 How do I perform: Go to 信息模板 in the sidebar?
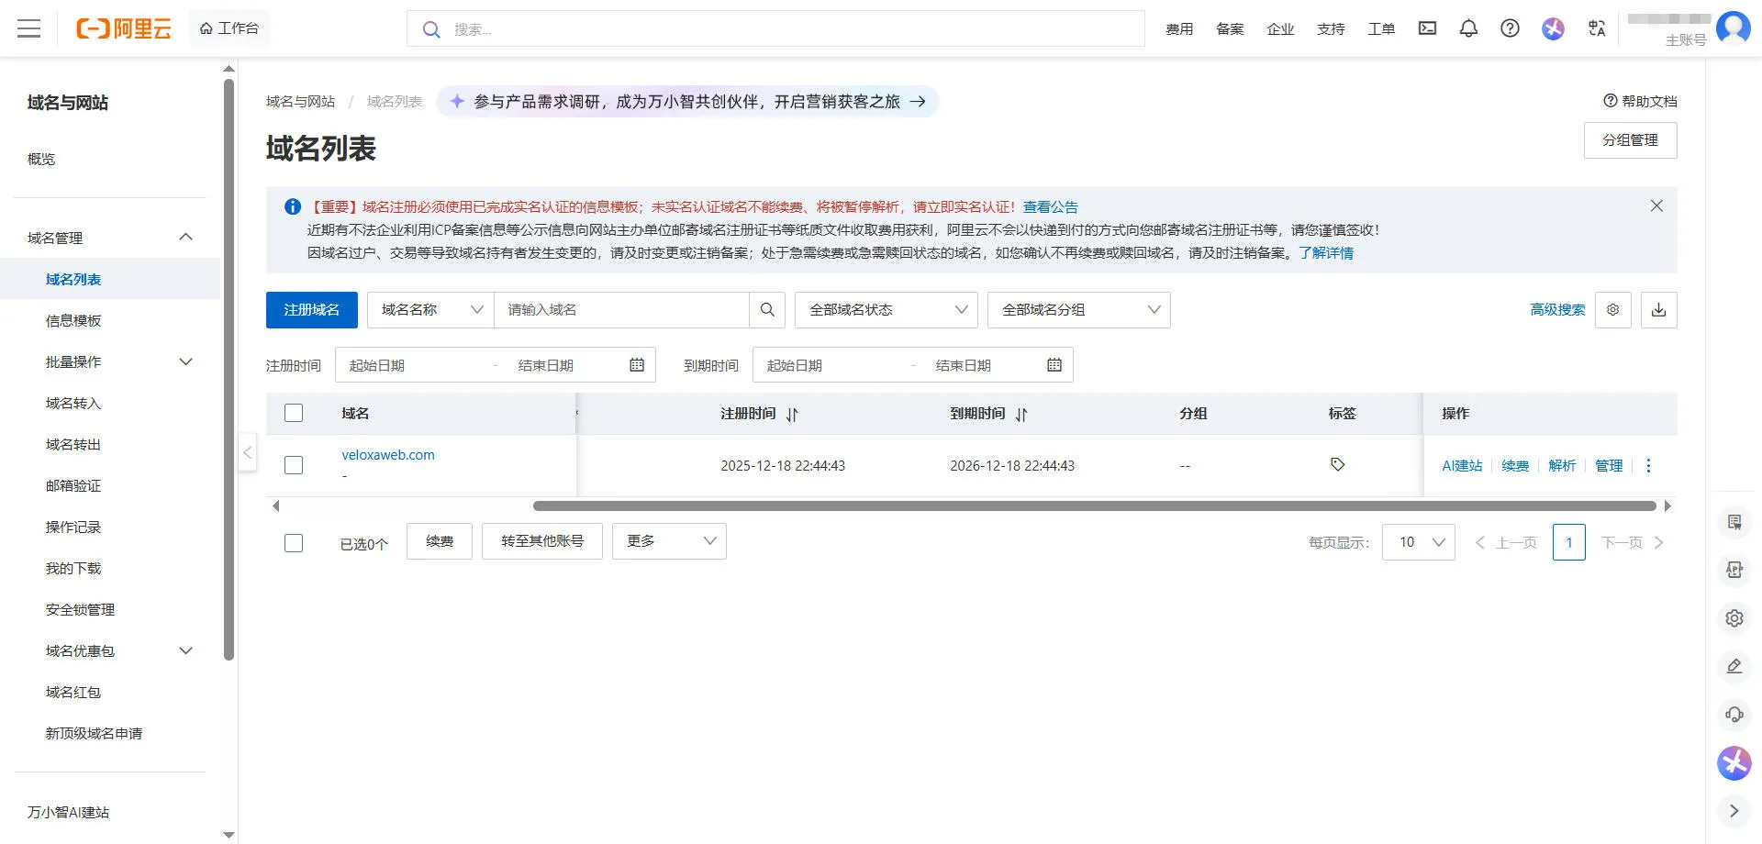tap(75, 319)
